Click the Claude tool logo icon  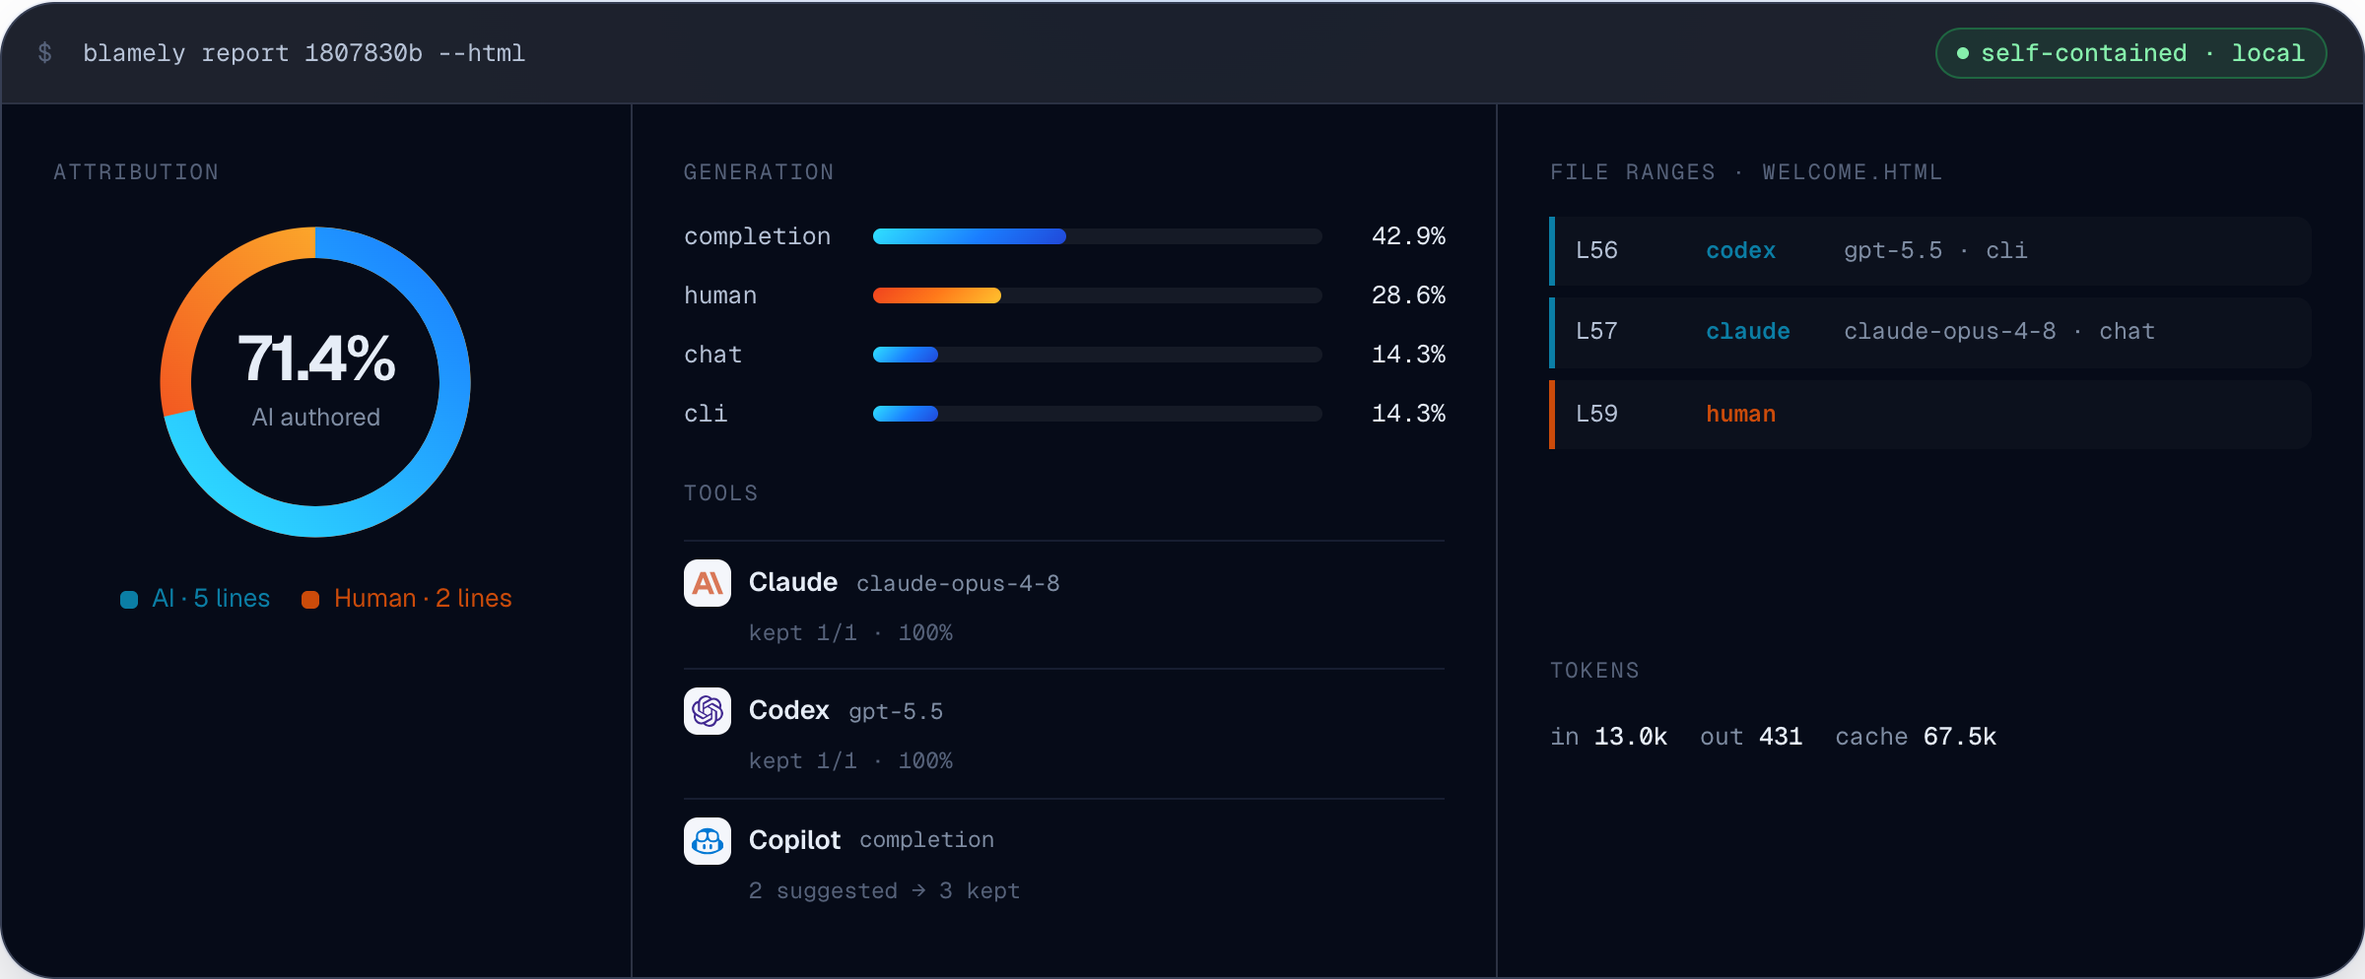708,583
